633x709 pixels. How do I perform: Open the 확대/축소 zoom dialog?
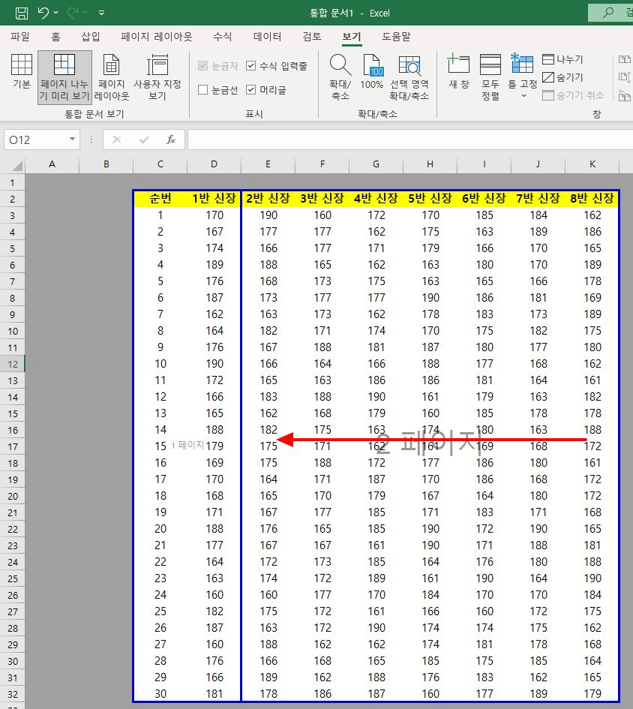pos(340,77)
